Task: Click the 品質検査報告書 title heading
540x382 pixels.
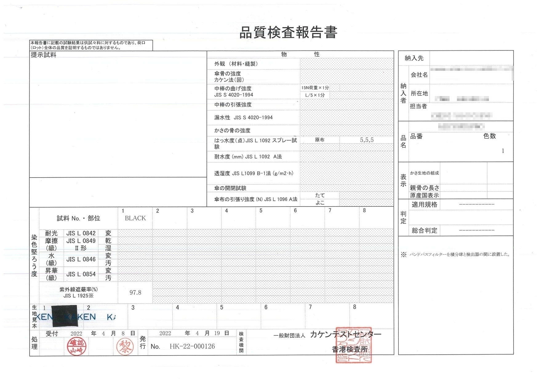Action: pyautogui.click(x=288, y=33)
